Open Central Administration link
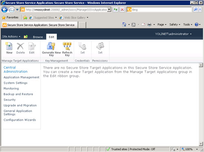 pos(16,69)
